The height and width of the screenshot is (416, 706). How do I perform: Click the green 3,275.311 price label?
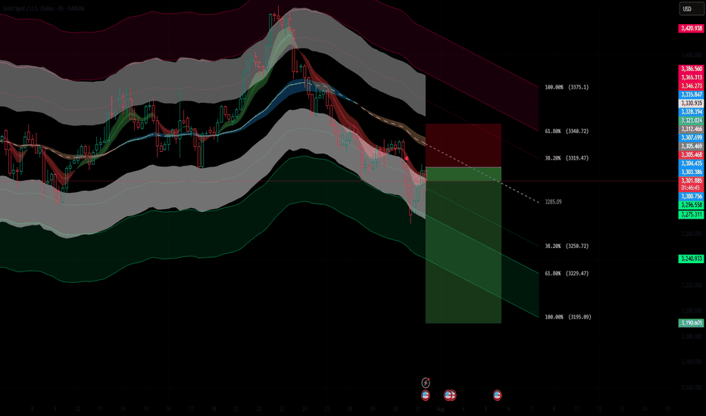tap(691, 215)
